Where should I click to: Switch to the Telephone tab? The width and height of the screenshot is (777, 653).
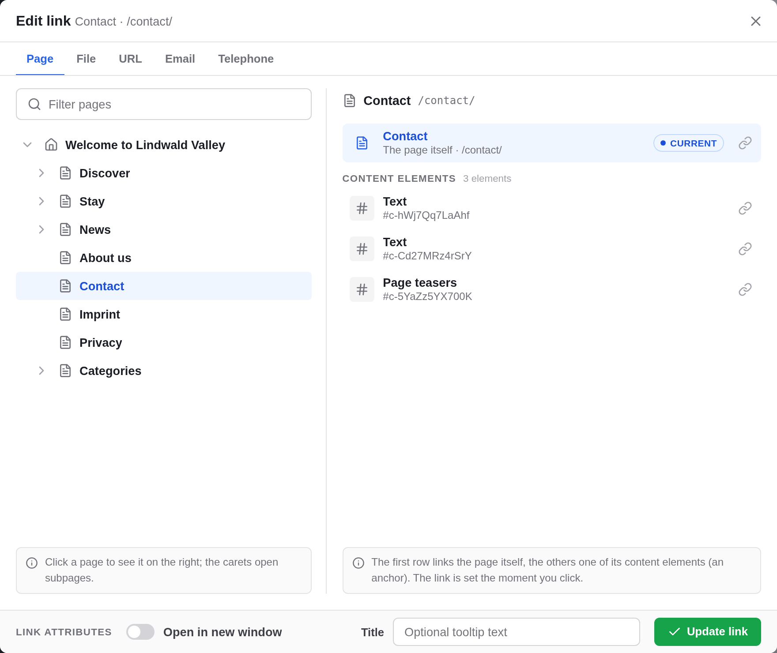click(246, 59)
